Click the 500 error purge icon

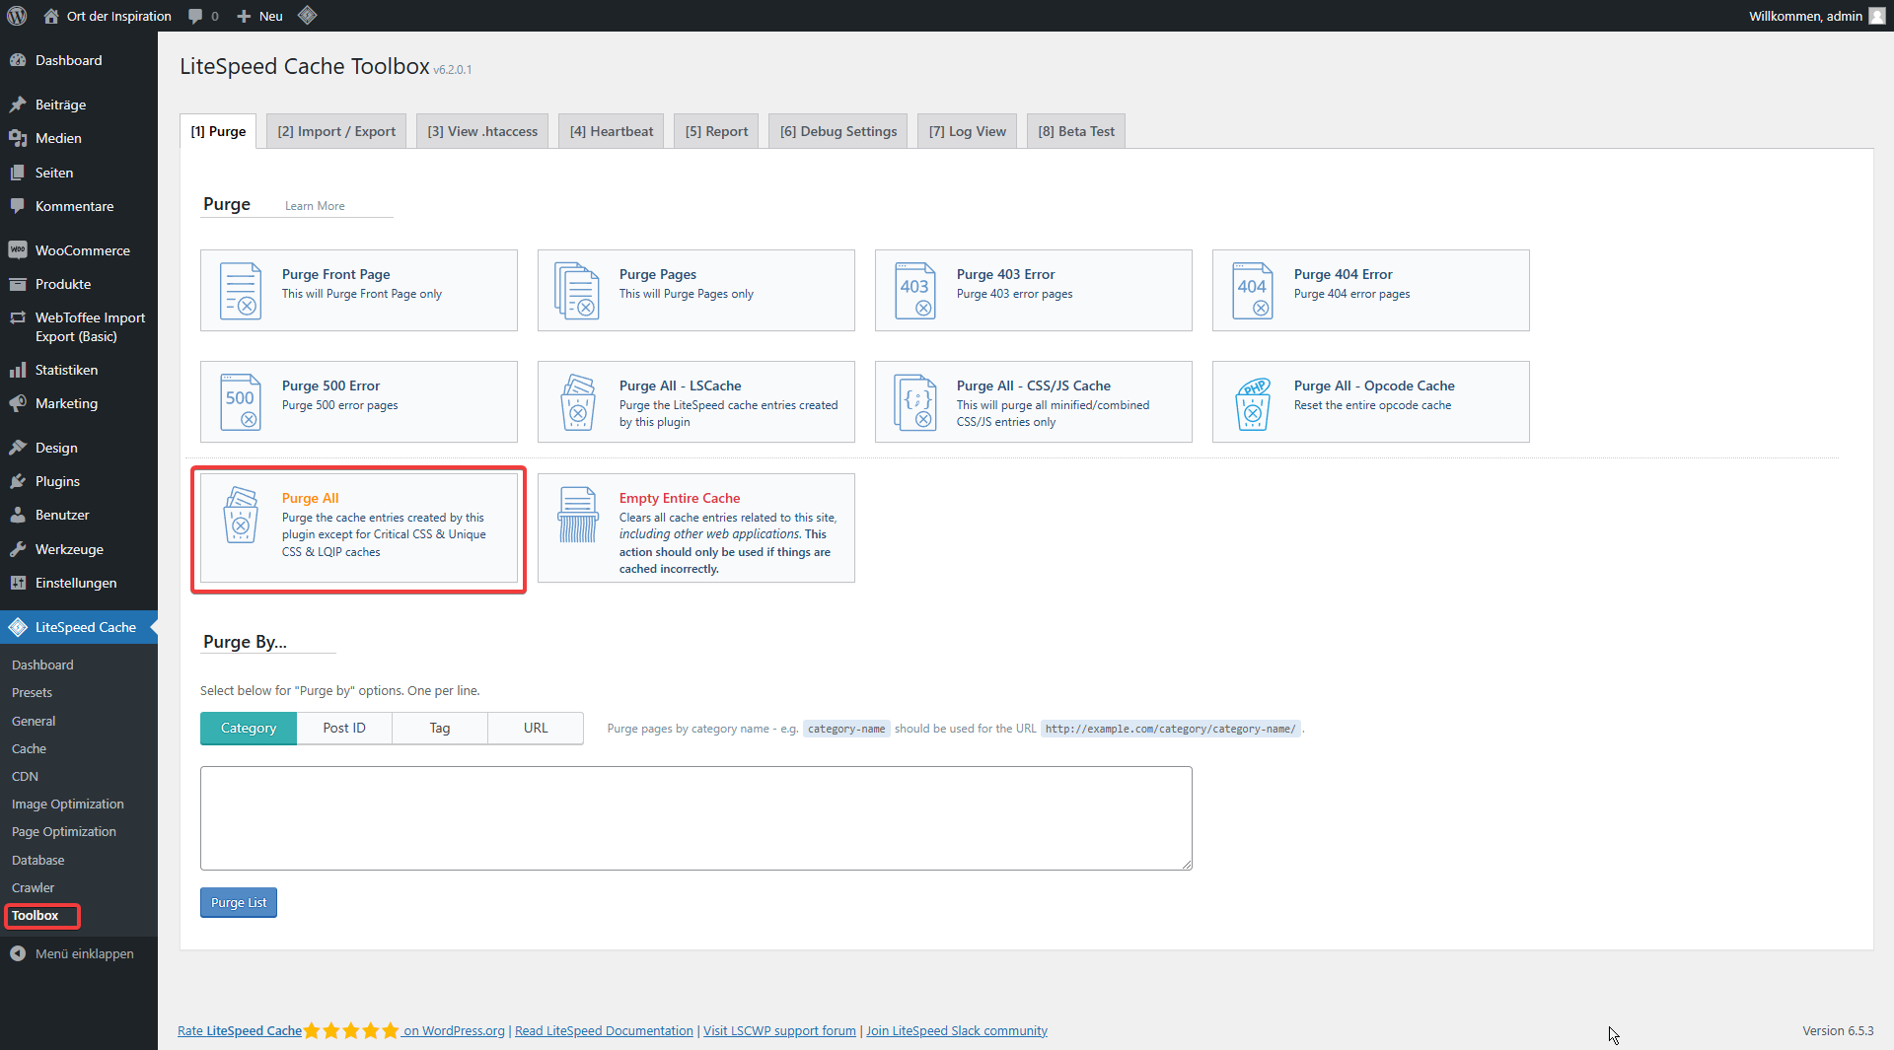tap(241, 401)
